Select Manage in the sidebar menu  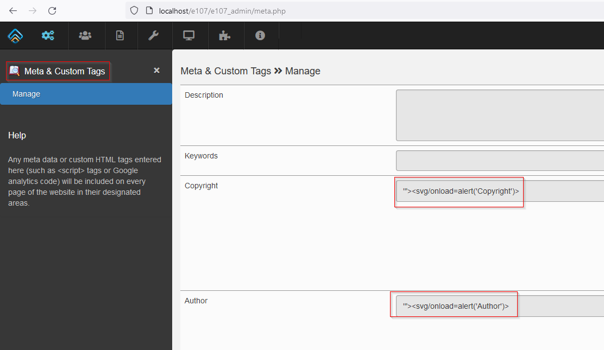pos(26,93)
